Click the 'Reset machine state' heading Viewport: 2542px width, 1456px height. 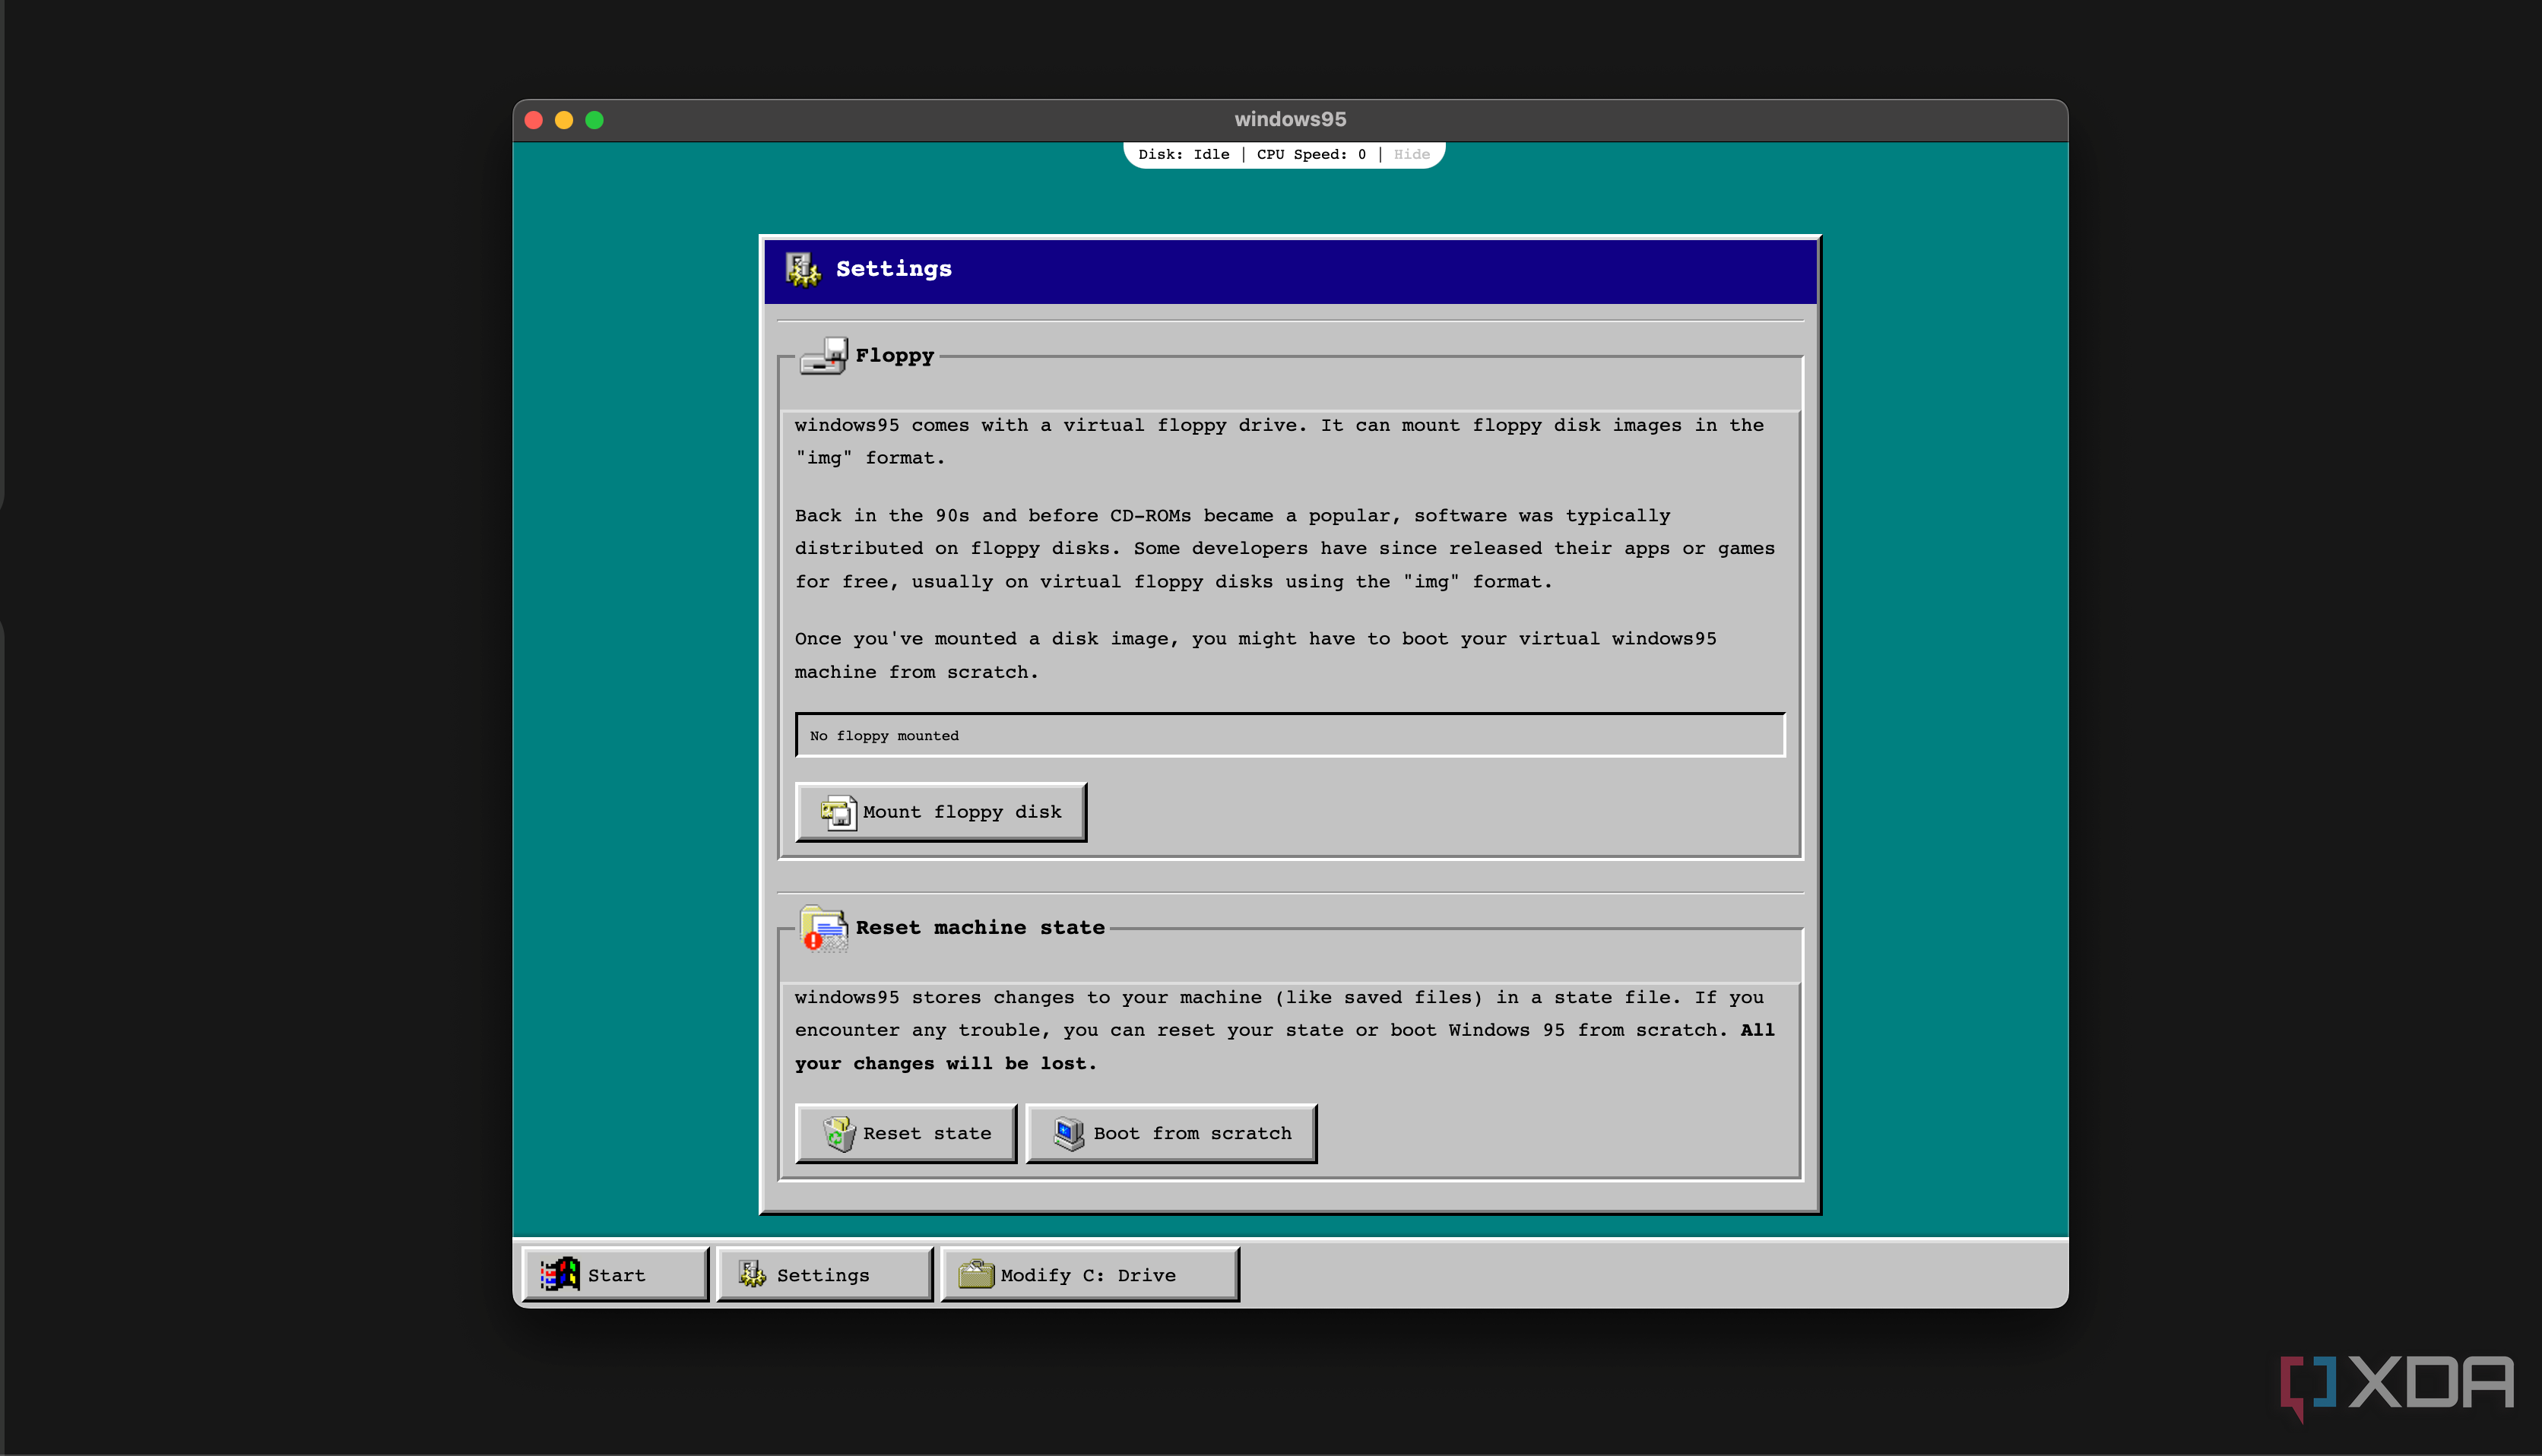(980, 928)
